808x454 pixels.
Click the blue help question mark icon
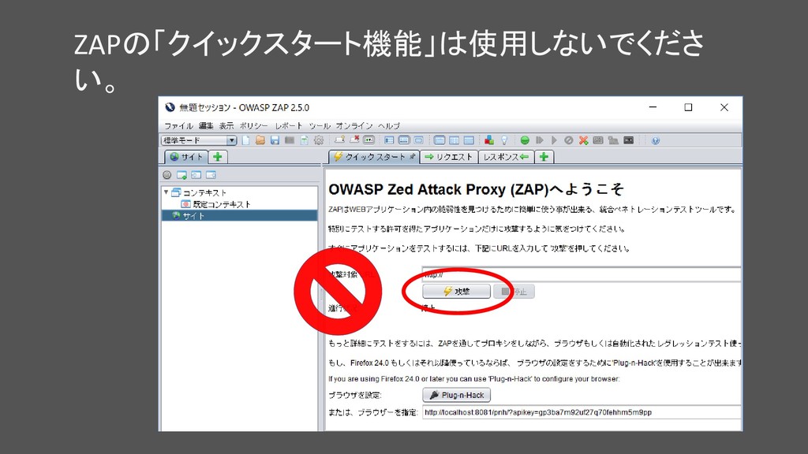tap(655, 140)
